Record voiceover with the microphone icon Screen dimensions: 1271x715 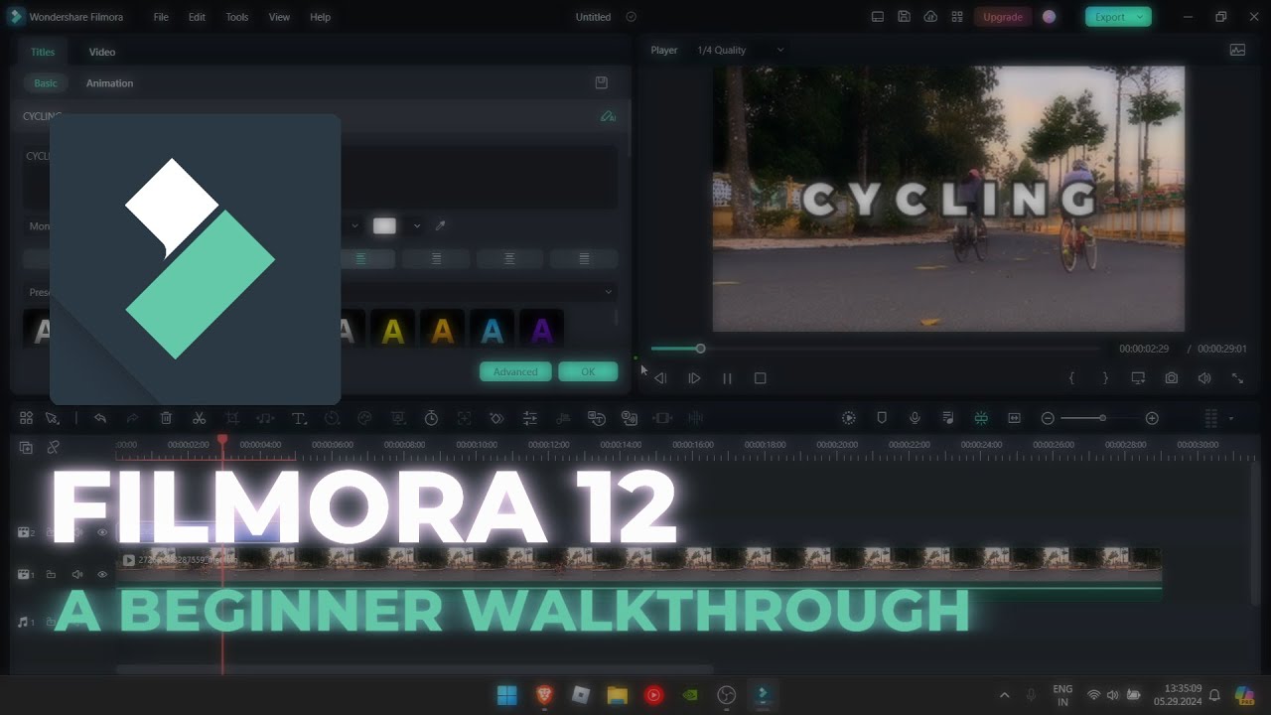click(x=915, y=419)
